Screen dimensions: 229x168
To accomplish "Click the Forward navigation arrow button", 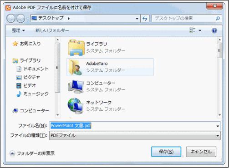I will pos(21,19).
